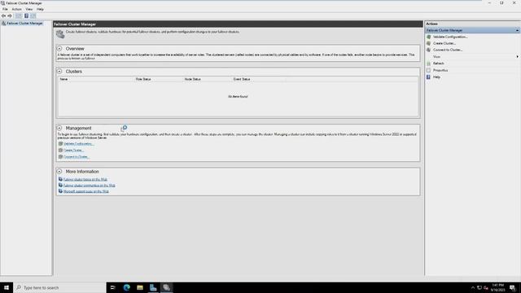Open File Explorer from the taskbar
Image resolution: width=521 pixels, height=293 pixels.
click(140, 287)
